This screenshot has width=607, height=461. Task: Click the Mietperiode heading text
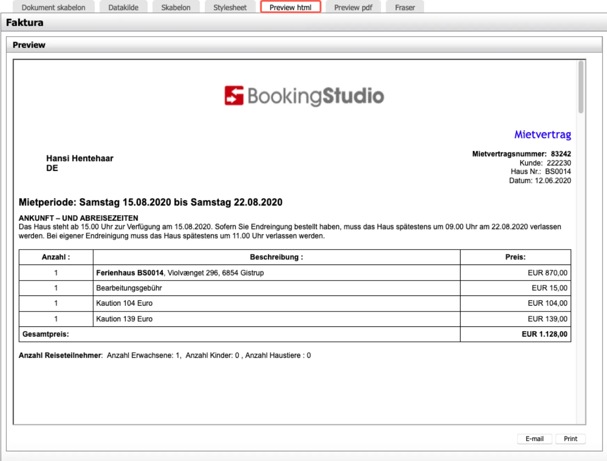point(150,202)
